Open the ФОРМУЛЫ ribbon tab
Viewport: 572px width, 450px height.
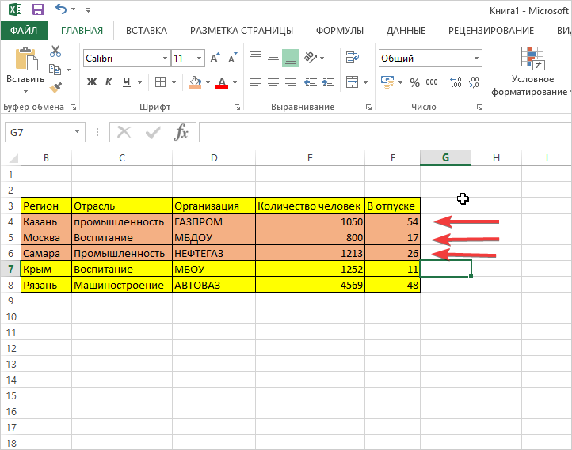click(339, 31)
